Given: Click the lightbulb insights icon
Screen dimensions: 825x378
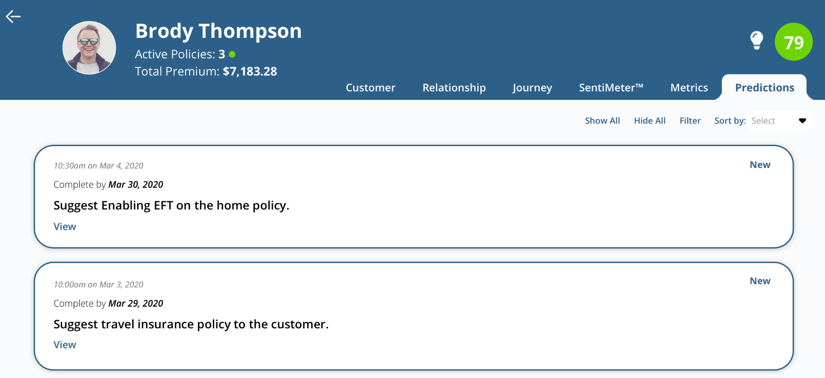Looking at the screenshot, I should [756, 40].
